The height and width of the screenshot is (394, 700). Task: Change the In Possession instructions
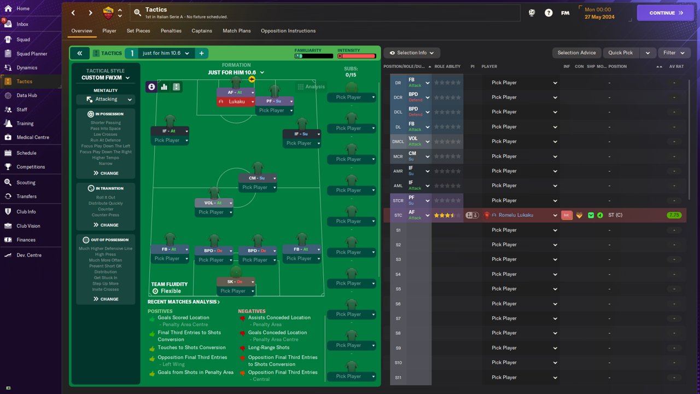pyautogui.click(x=106, y=173)
